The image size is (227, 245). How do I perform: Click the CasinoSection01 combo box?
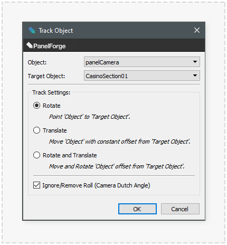(142, 76)
